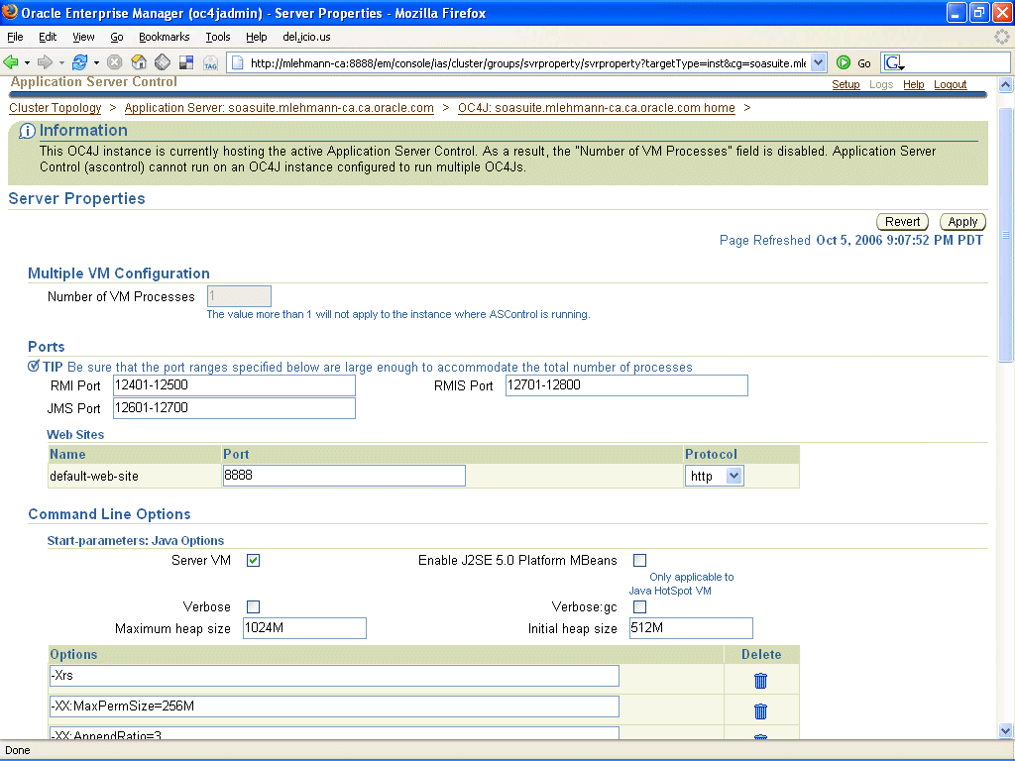
Task: Click the scrollbar up arrow
Action: 1005,85
